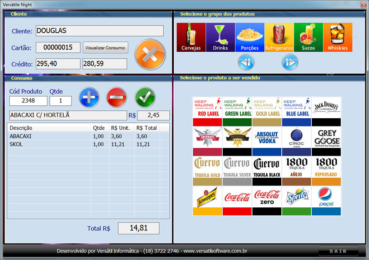Screen dimensions: 369x260
Task: Select the Drinks product group
Action: 220,37
